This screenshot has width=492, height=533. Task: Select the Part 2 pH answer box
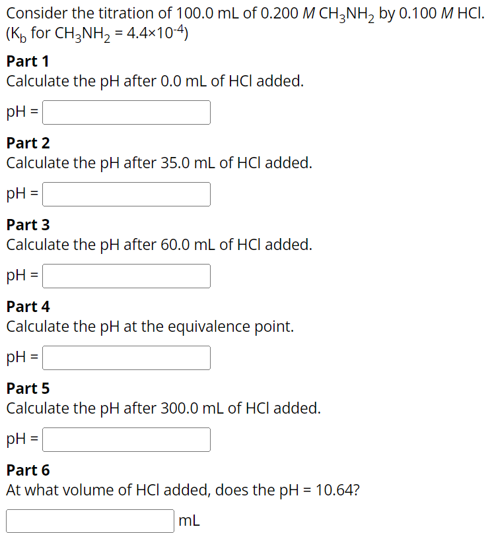coord(125,194)
